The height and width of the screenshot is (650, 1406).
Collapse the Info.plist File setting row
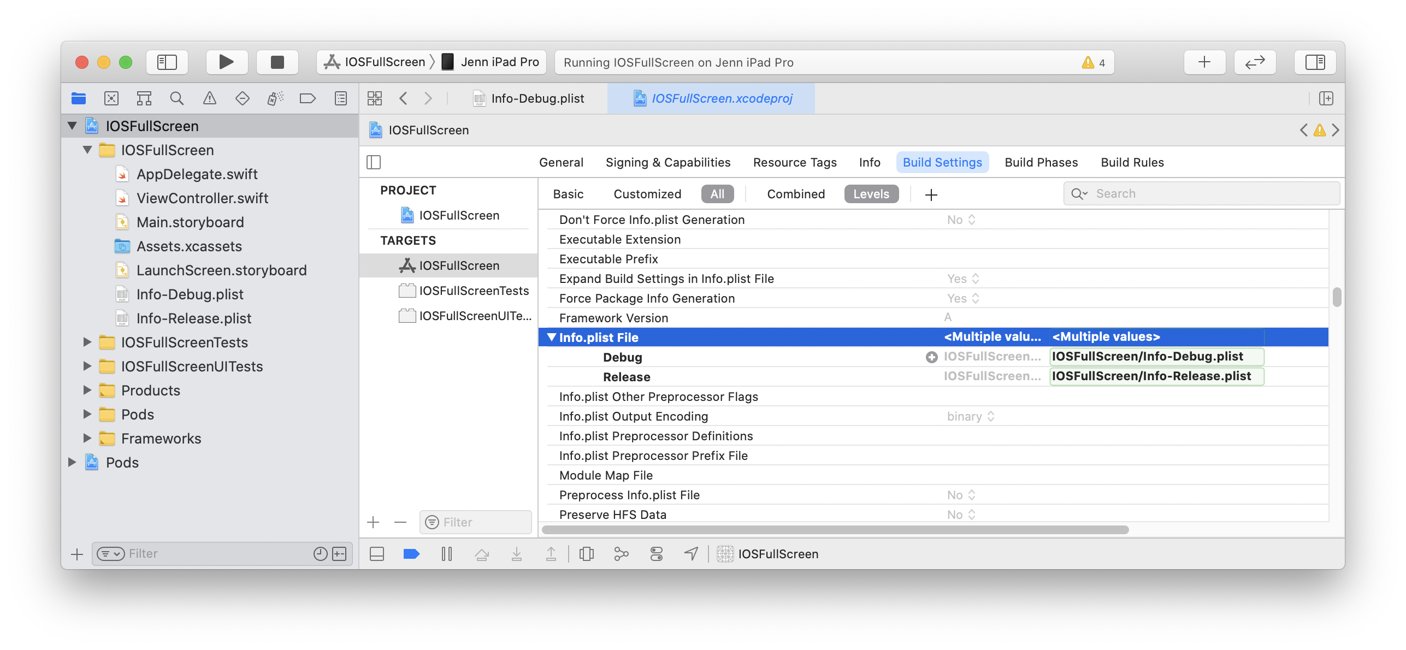551,337
